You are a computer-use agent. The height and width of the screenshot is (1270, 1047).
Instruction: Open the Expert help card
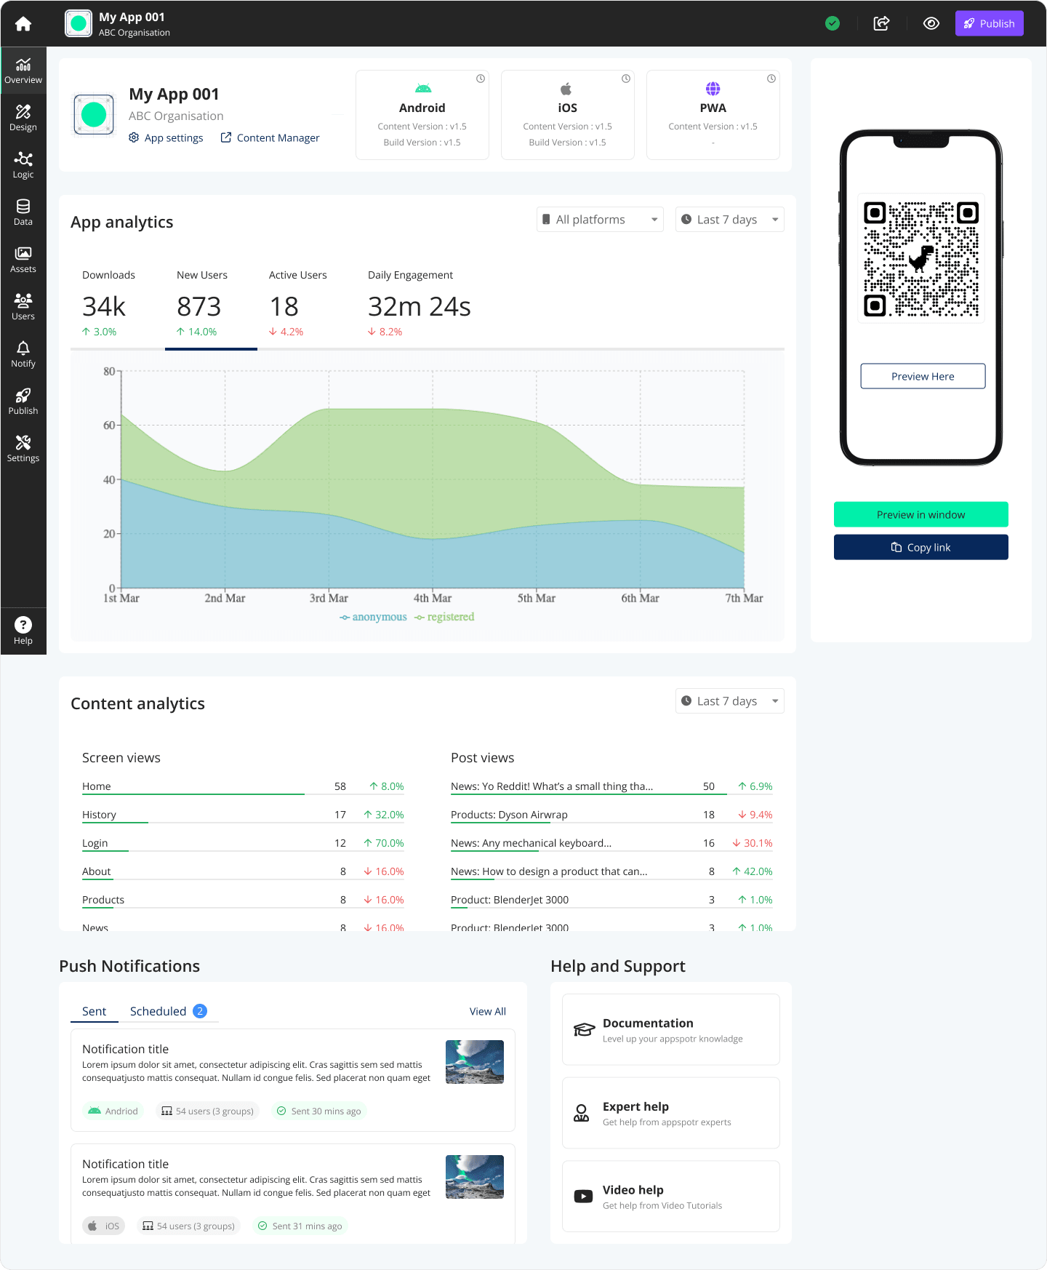point(671,1113)
